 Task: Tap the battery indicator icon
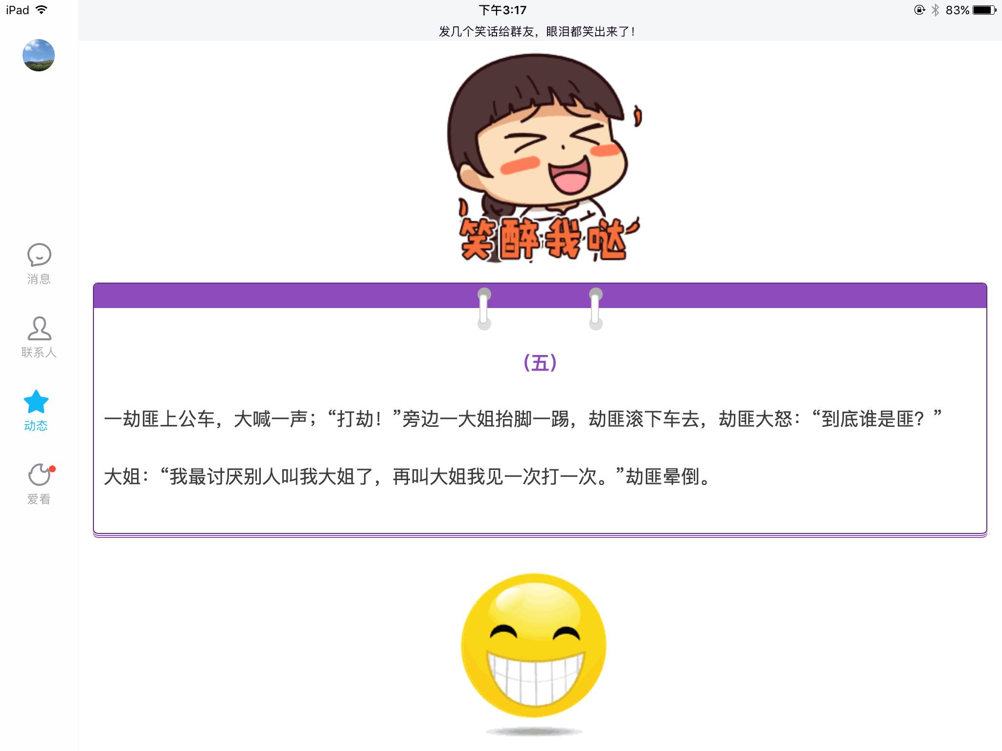(984, 10)
